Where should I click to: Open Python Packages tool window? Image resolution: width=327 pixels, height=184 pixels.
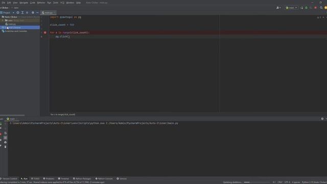(82, 178)
